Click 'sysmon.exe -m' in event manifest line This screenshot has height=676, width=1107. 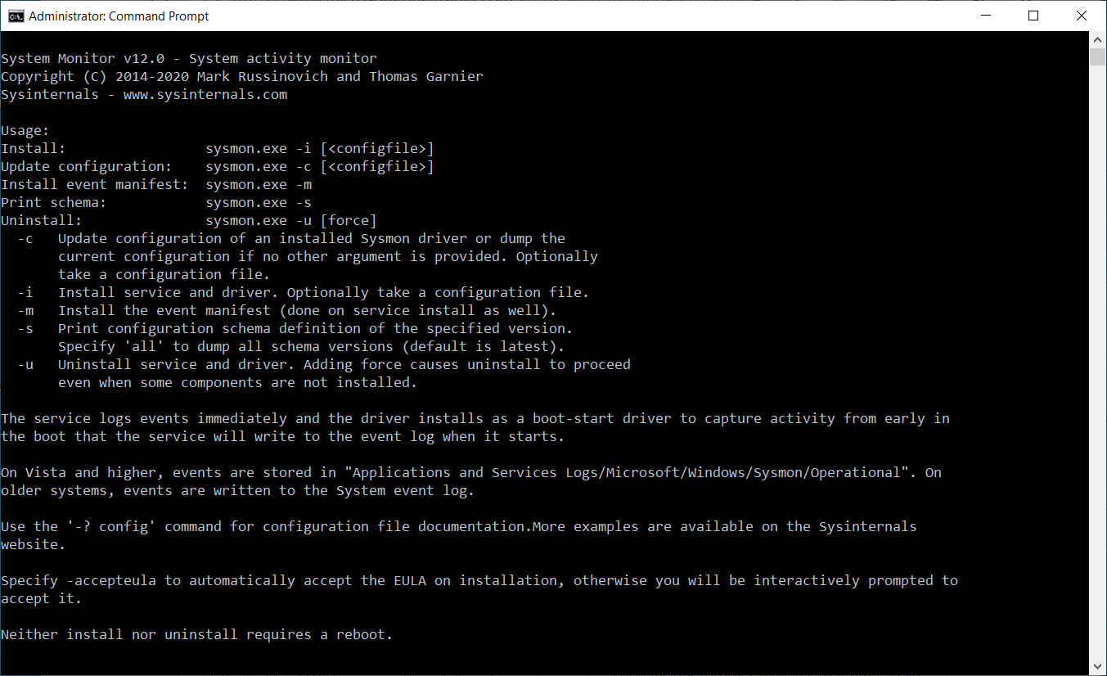tap(259, 185)
